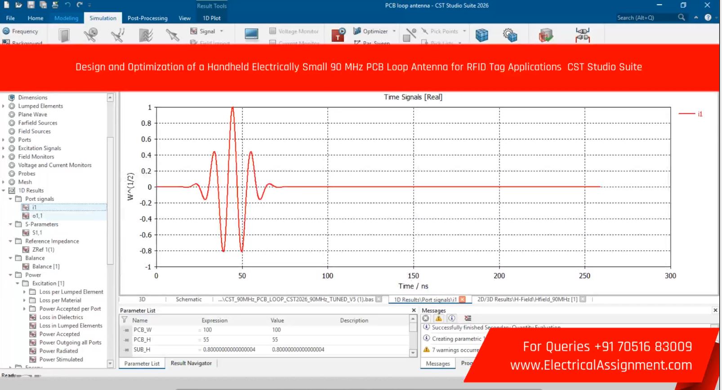722x390 pixels.
Task: Collapse the S-Parameters folder
Action: 11,224
